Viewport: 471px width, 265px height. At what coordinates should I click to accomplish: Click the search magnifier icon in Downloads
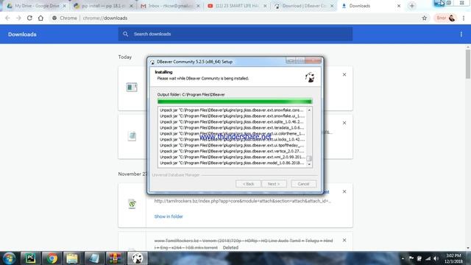coord(126,34)
